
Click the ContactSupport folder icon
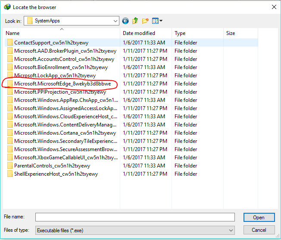pos(10,43)
